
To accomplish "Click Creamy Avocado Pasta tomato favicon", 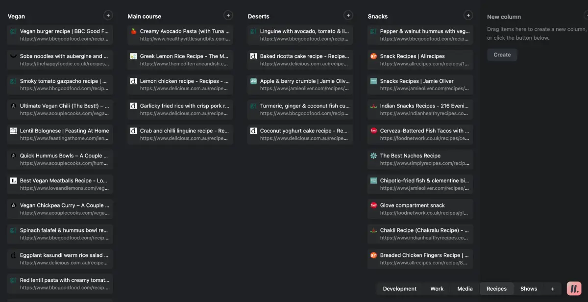I will point(133,31).
